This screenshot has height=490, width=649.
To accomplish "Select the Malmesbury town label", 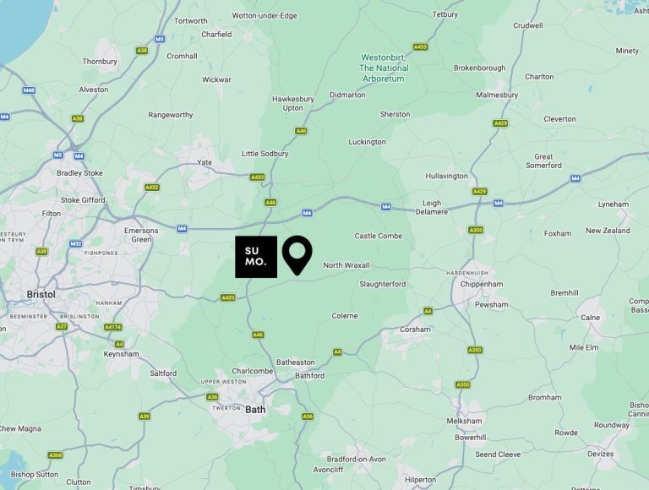I will pos(497,95).
